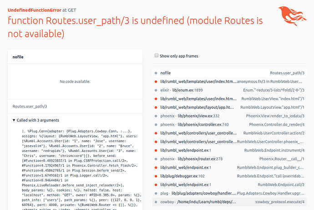This screenshot has width=314, height=210.
Task: Collapse the Called with 3 arguments section
Action: click(36, 120)
